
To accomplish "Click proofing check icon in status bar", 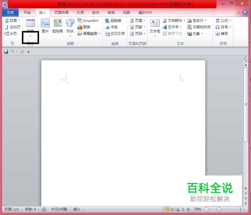I will [44, 209].
